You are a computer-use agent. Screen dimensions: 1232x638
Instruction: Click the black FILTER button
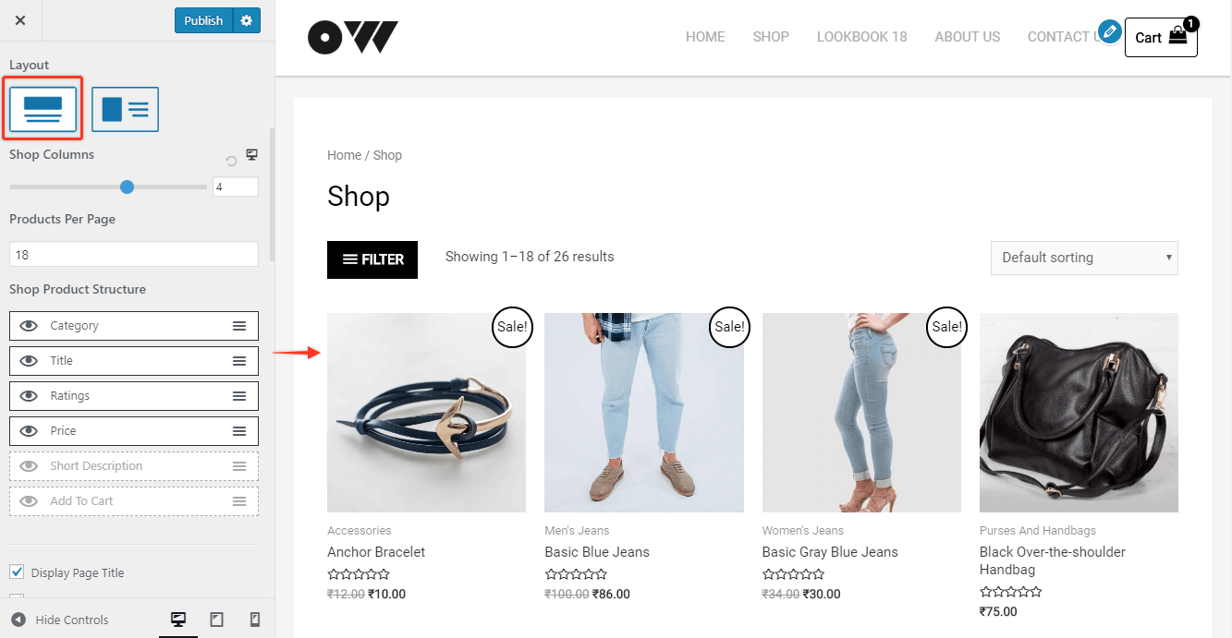coord(372,259)
